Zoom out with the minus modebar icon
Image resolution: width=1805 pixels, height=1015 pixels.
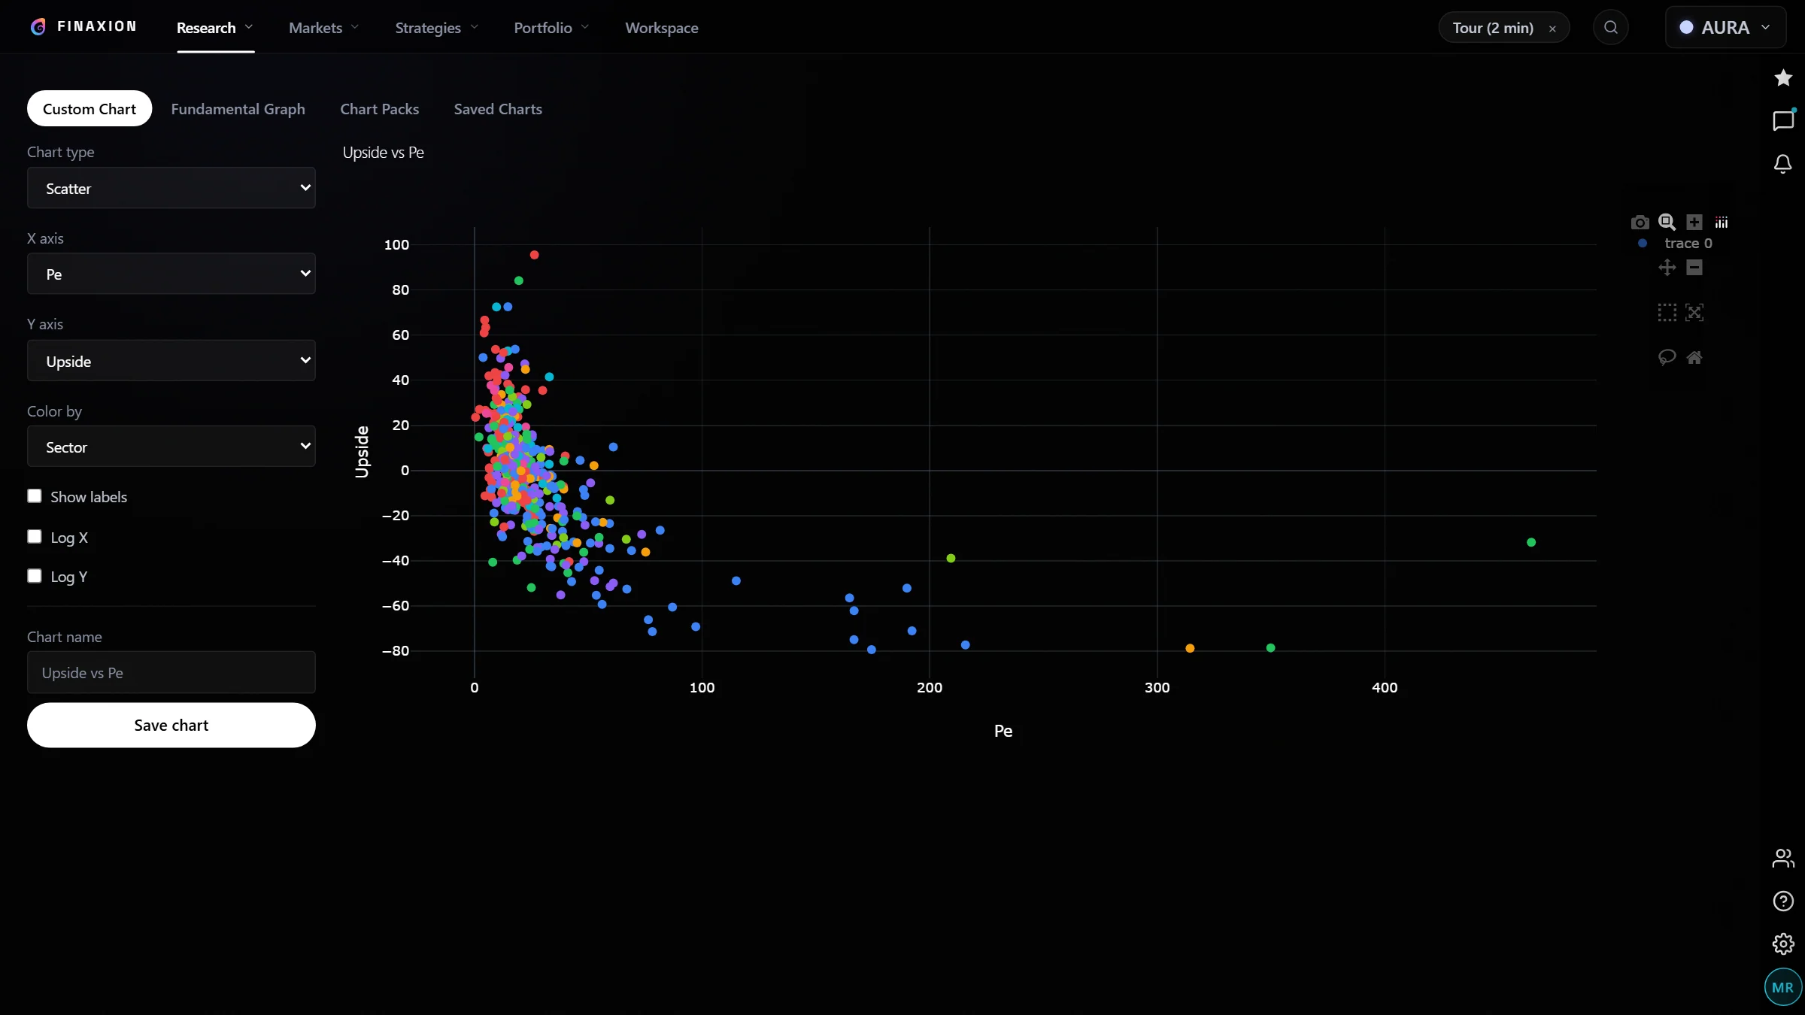coord(1694,268)
